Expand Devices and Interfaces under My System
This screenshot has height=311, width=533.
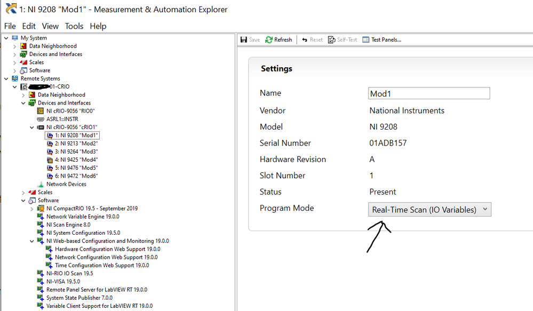pyautogui.click(x=14, y=54)
